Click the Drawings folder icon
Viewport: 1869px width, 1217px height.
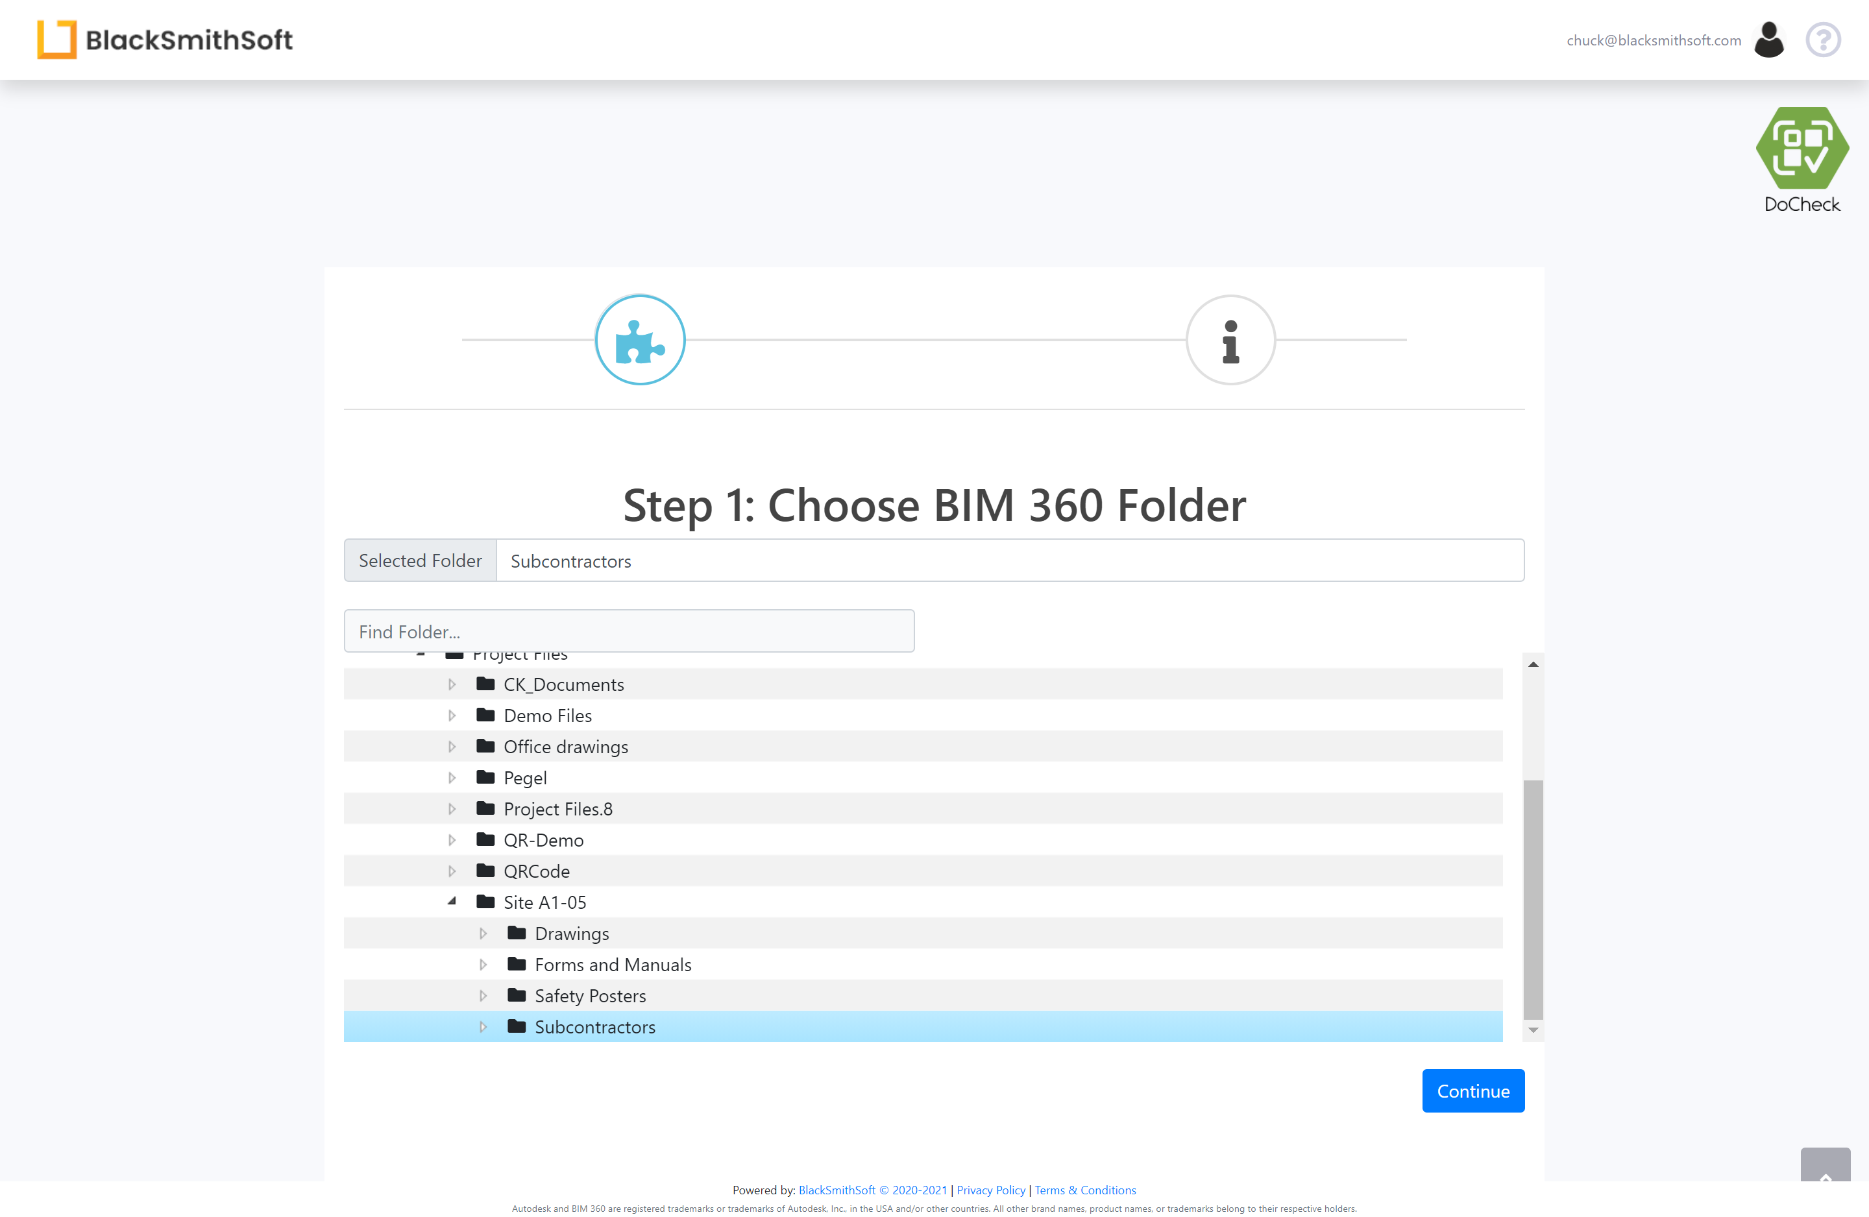516,933
